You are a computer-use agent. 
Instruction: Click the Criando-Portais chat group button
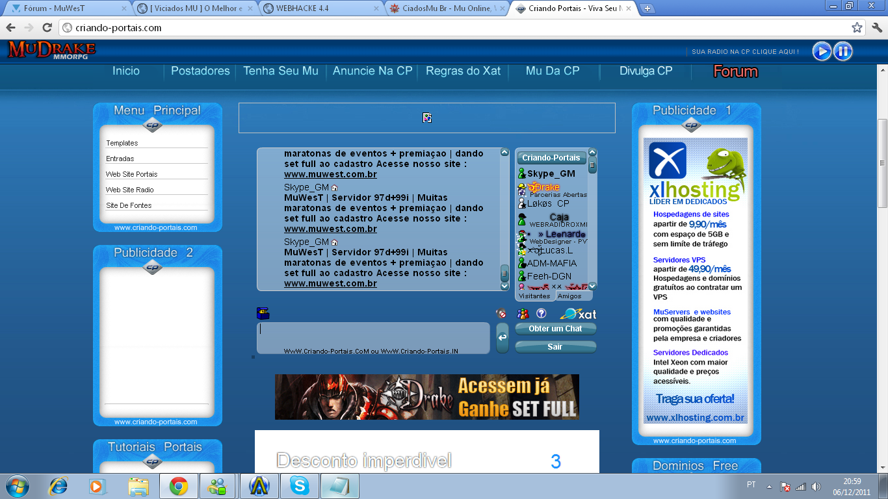coord(551,158)
